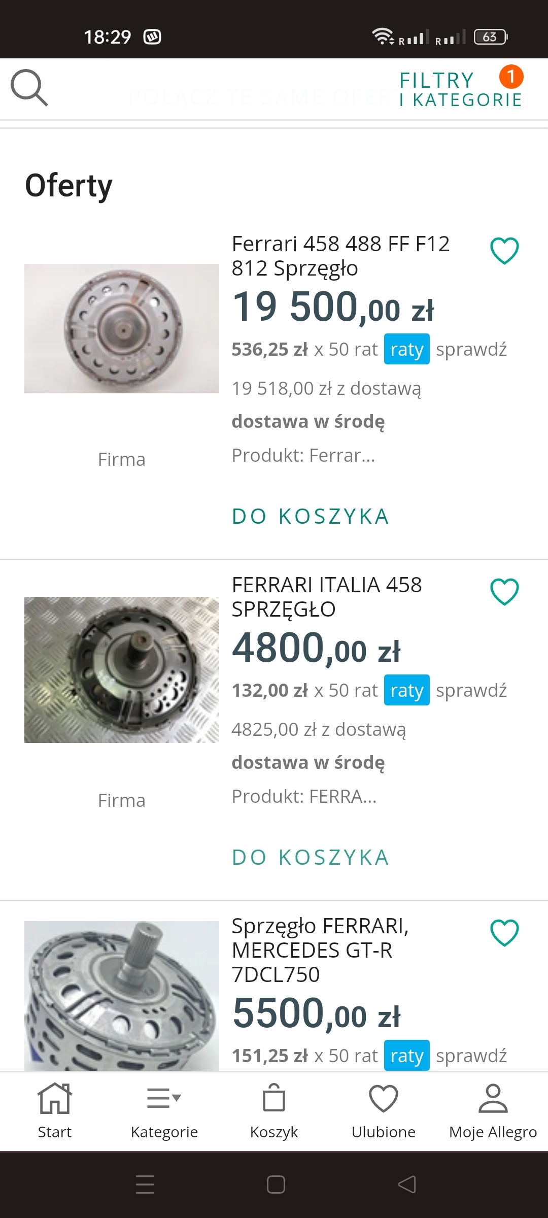Open the Ferrari 458 488 clutch thumbnail

coord(122,328)
